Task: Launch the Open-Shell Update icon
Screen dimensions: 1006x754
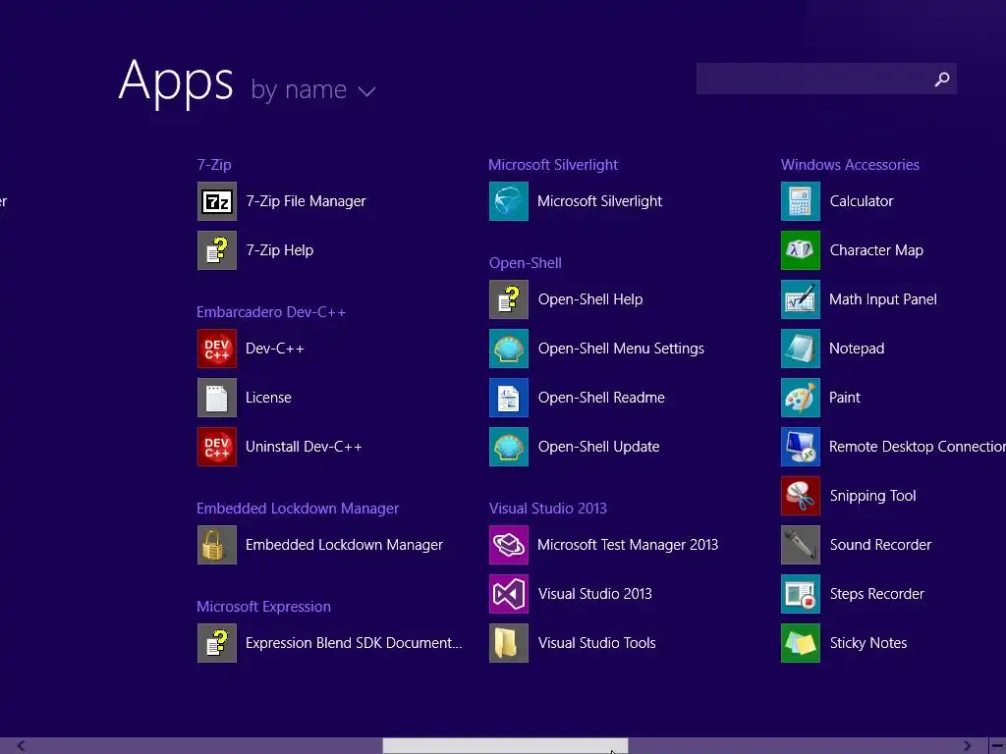Action: [509, 447]
